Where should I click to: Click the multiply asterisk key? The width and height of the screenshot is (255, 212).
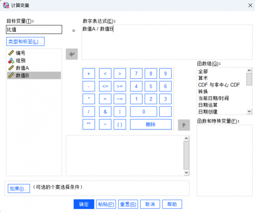(x=88, y=99)
